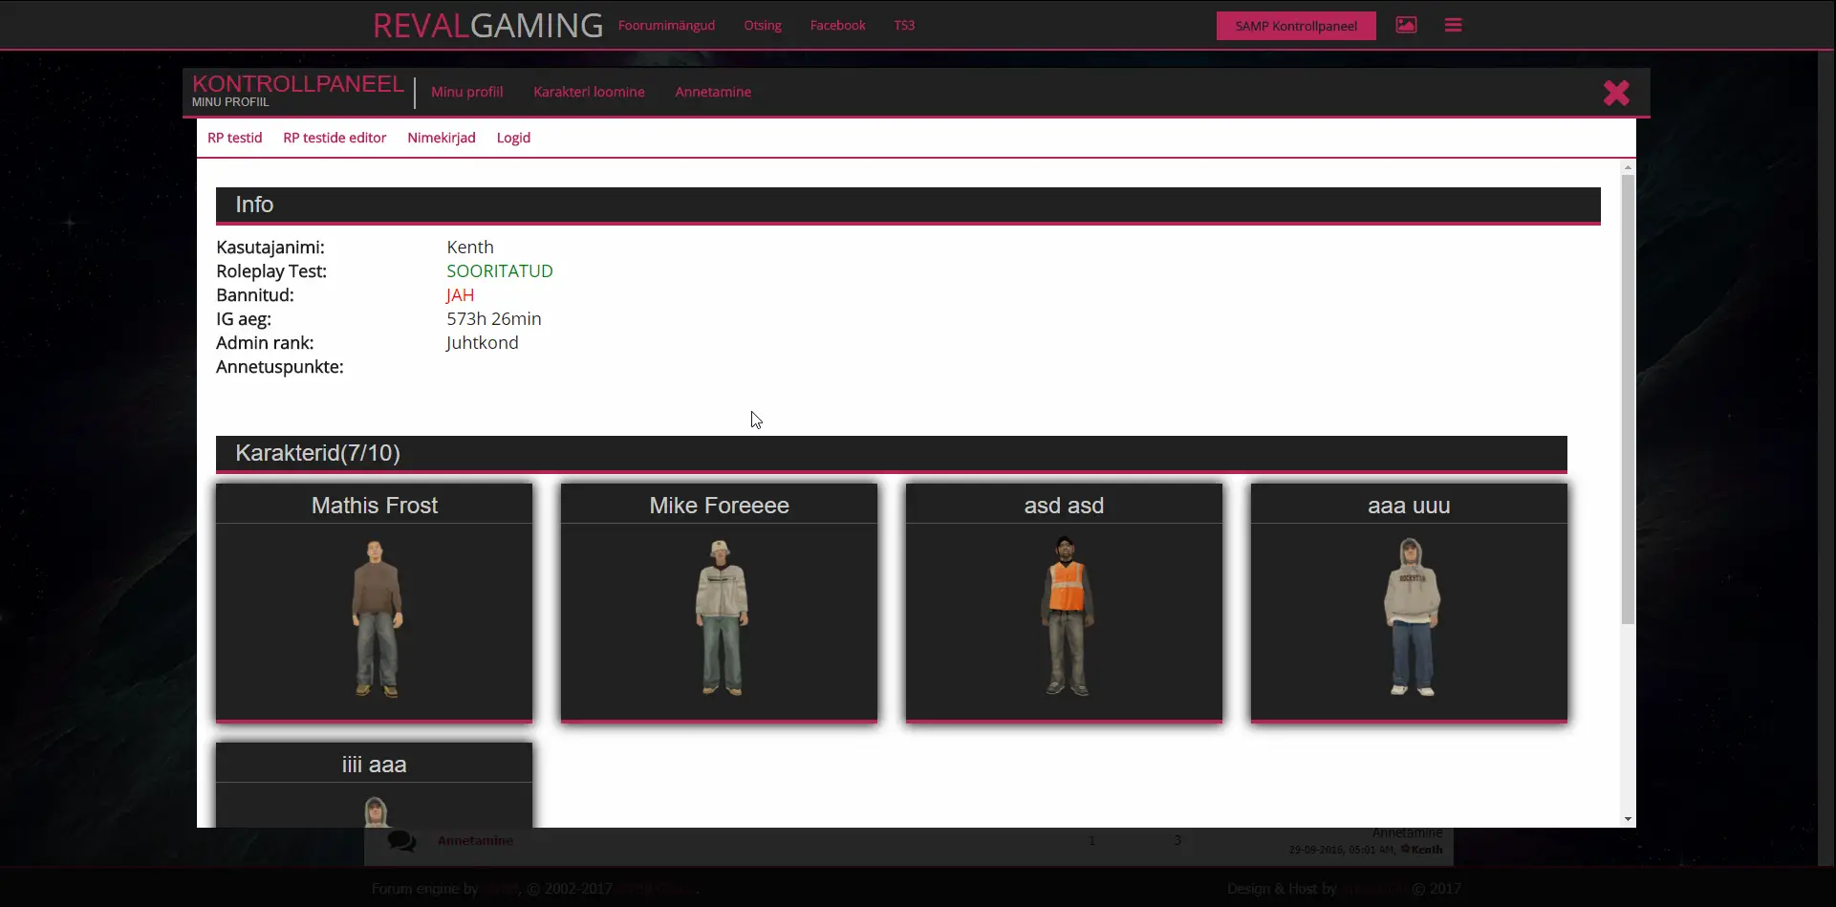Viewport: 1836px width, 907px height.
Task: Click the Kasutajanimi label
Action: (270, 247)
